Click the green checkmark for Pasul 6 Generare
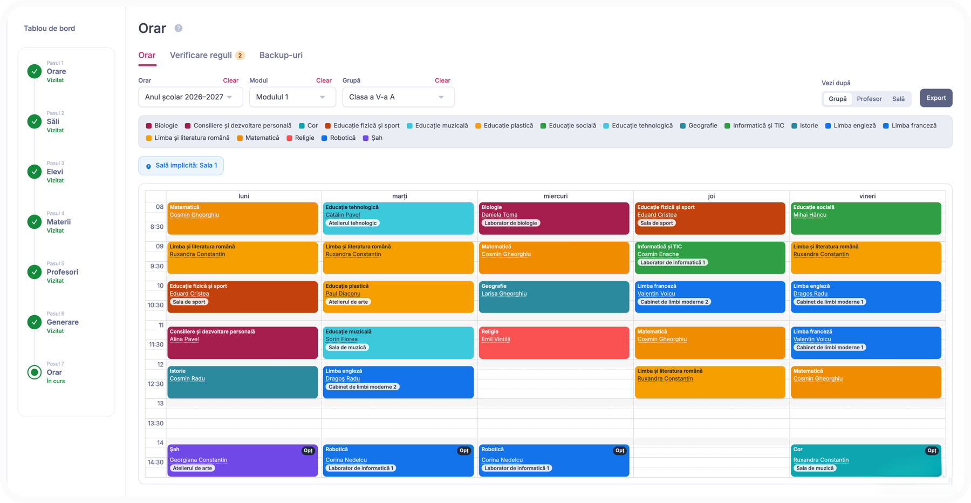The width and height of the screenshot is (971, 503). coord(35,322)
